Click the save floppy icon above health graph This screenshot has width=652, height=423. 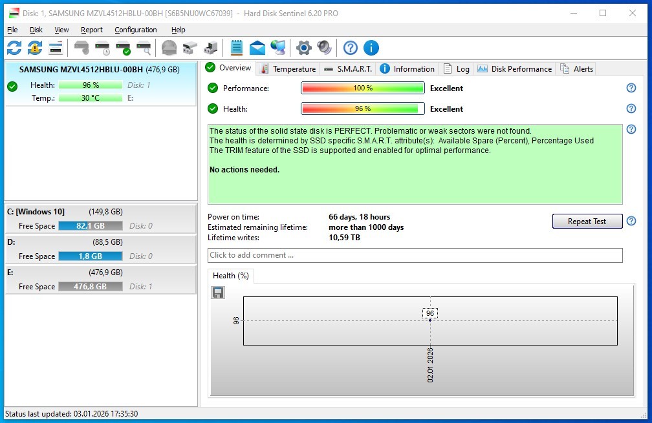coord(218,293)
